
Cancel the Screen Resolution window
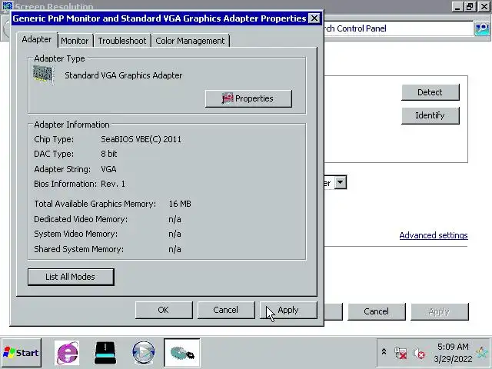[x=376, y=311]
